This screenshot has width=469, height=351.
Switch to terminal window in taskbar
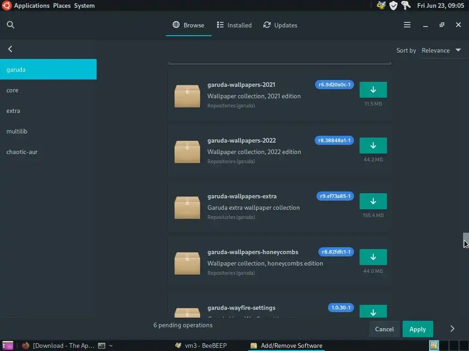coord(105,346)
